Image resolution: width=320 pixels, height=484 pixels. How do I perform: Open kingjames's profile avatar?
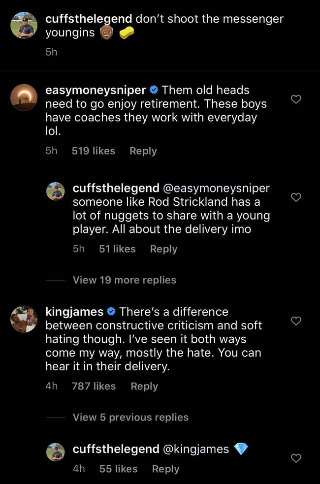(x=24, y=320)
